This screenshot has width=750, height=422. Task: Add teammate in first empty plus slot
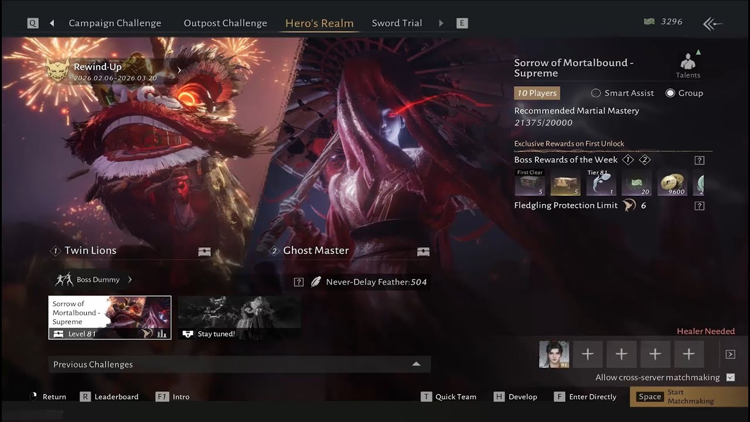click(588, 354)
